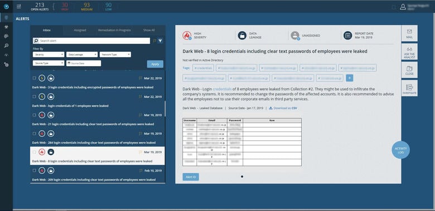Click the Username column header in table
Viewport: 435px width, 211px height.
click(190, 120)
